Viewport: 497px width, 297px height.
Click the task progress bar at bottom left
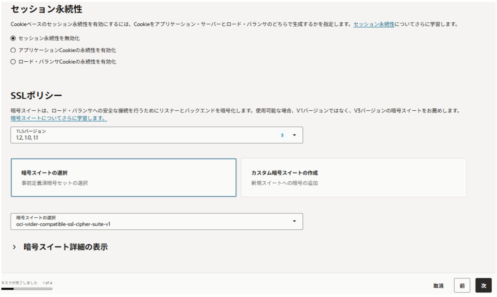pos(26,289)
